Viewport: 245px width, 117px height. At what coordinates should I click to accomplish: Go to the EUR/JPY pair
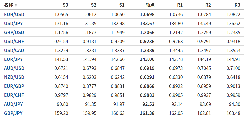coord(13,59)
